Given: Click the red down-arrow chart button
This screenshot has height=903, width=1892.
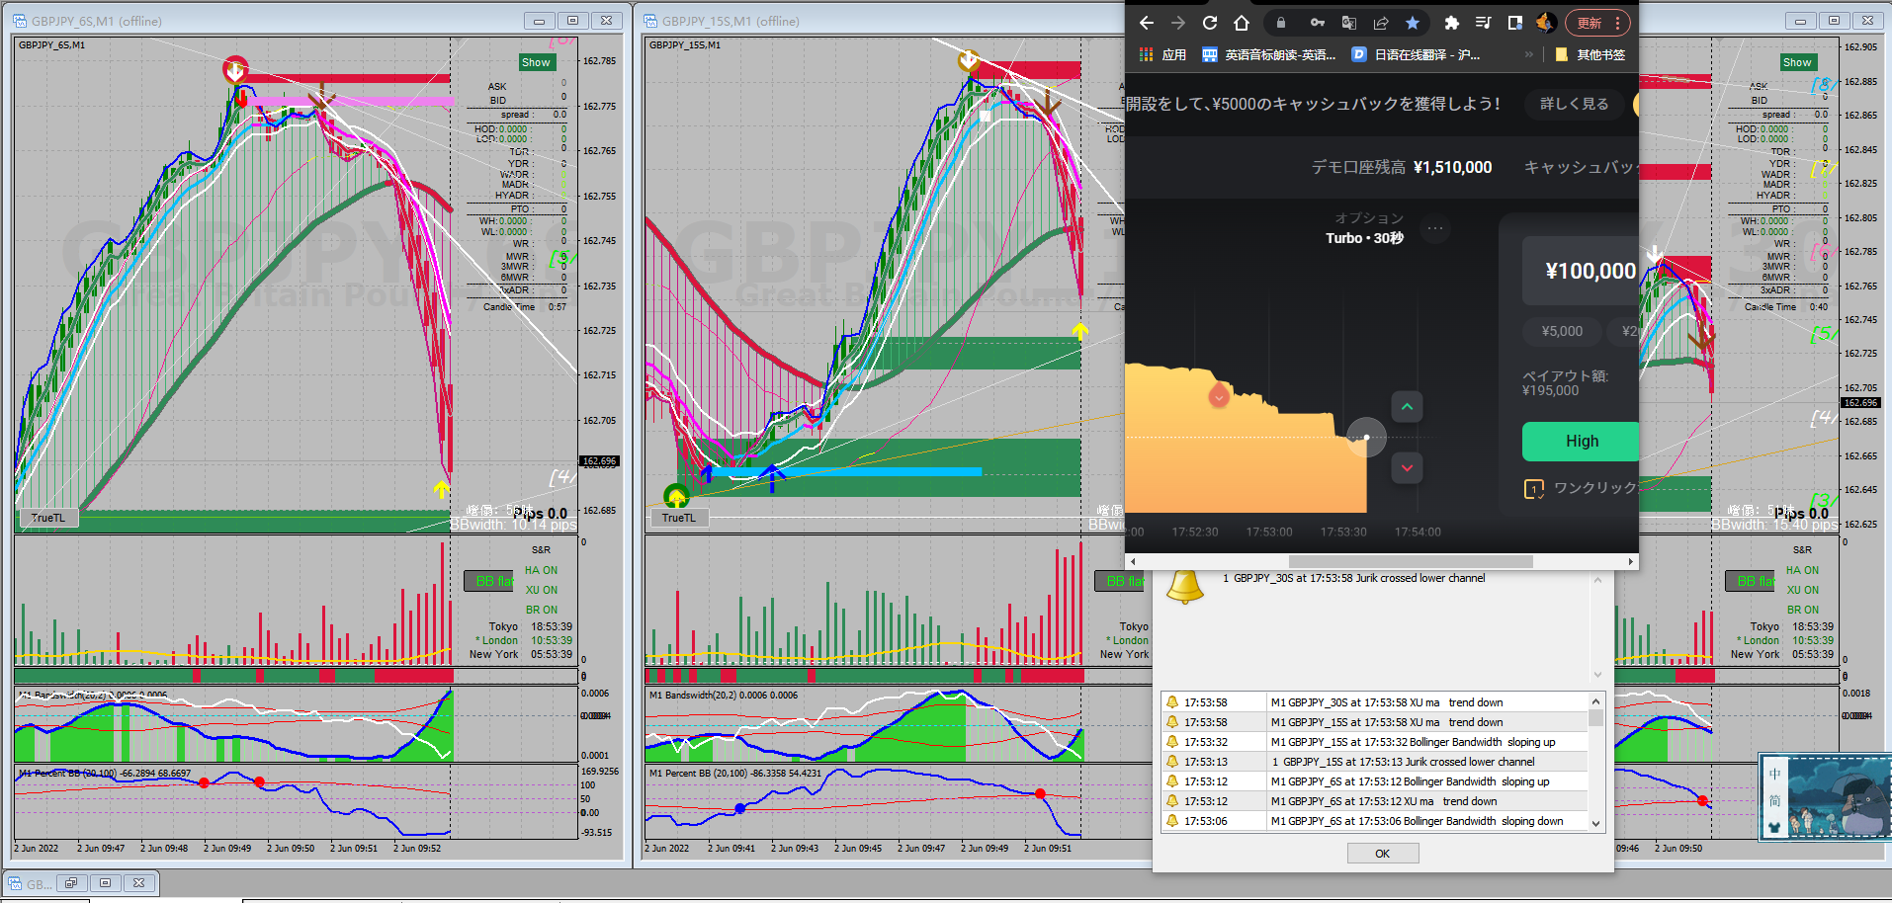Looking at the screenshot, I should (1407, 468).
